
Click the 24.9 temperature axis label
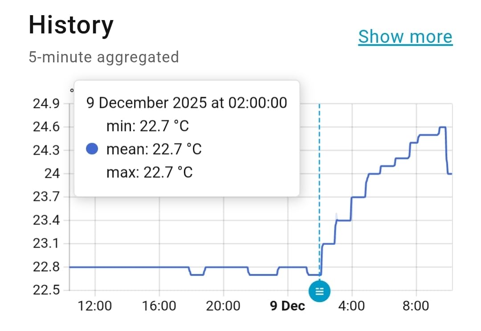click(x=46, y=104)
